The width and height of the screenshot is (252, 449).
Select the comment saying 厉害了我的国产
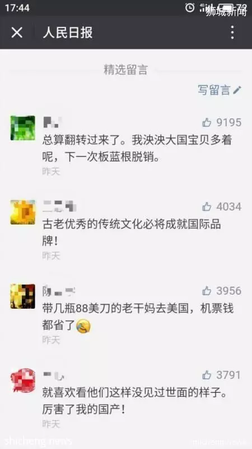[x=134, y=401]
